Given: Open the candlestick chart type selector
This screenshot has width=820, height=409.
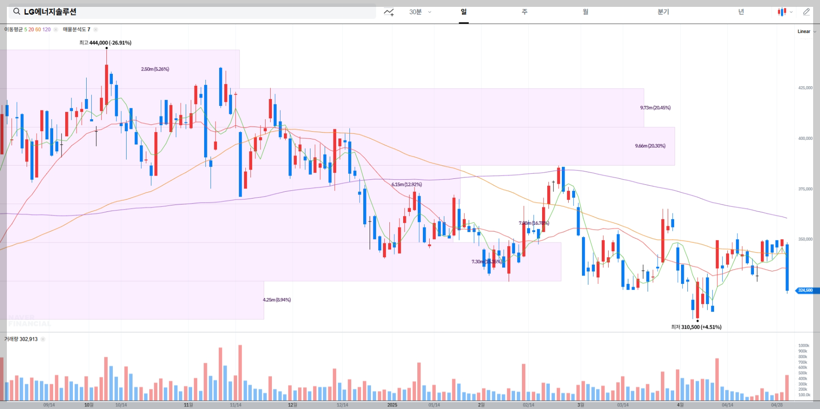Looking at the screenshot, I should click(x=785, y=12).
